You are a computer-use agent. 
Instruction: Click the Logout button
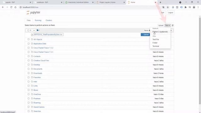pyautogui.click(x=171, y=13)
